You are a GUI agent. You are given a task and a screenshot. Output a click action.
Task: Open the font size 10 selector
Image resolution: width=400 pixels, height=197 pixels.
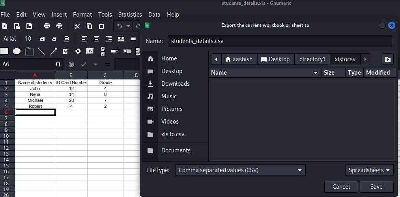(28, 39)
